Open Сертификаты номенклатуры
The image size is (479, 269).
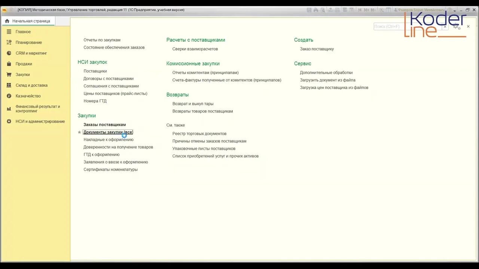110,170
